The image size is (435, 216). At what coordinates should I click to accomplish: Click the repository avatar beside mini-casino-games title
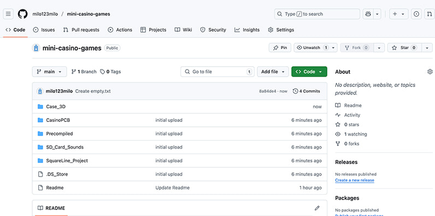[x=36, y=48]
